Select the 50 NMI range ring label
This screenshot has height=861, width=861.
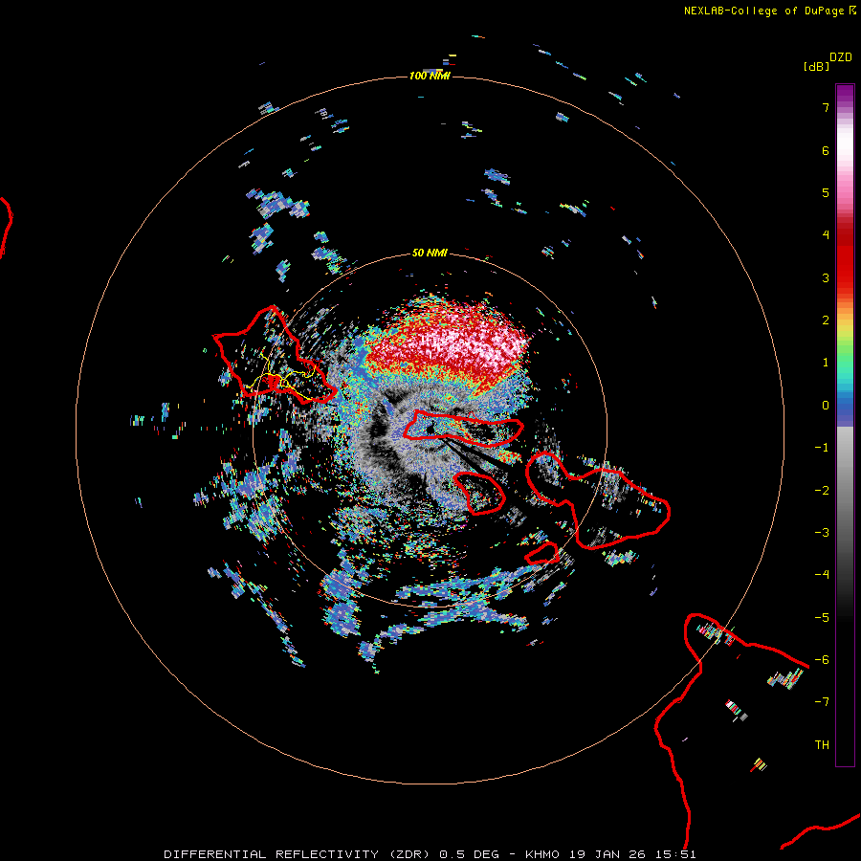[x=430, y=253]
